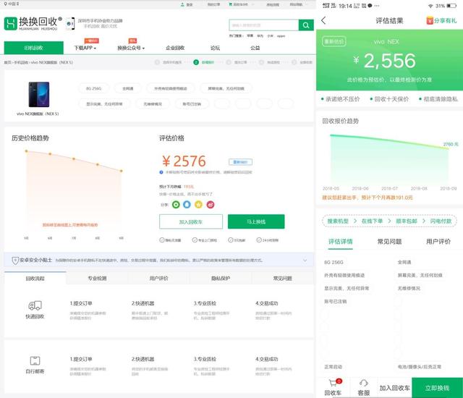Tap the battery icon in phone status bar

[x=451, y=6]
